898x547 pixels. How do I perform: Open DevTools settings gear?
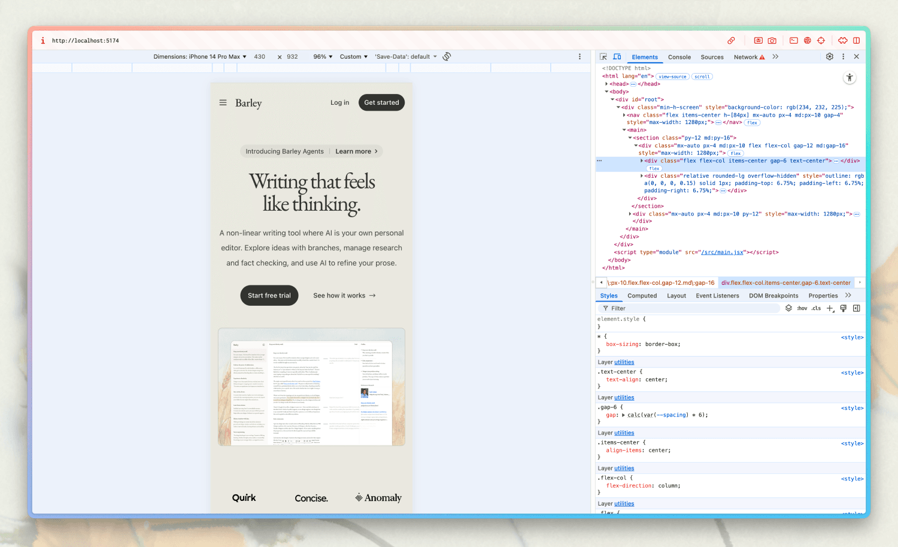click(x=830, y=57)
